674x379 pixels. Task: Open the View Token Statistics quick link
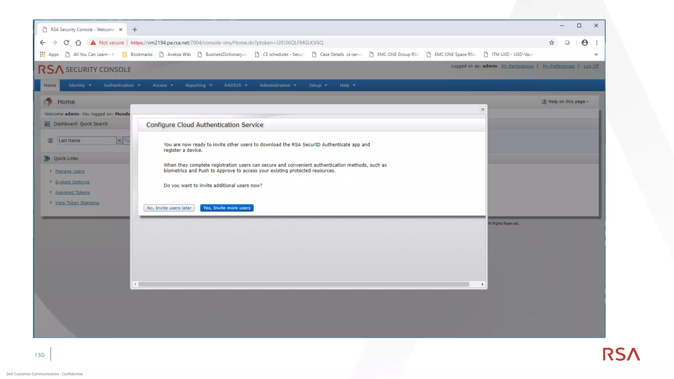[x=77, y=203]
